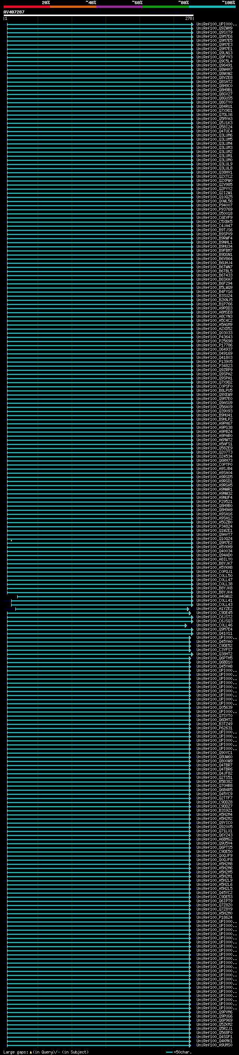Click the red 20% identity color bar
The height and width of the screenshot is (1055, 239).
coord(27,7)
